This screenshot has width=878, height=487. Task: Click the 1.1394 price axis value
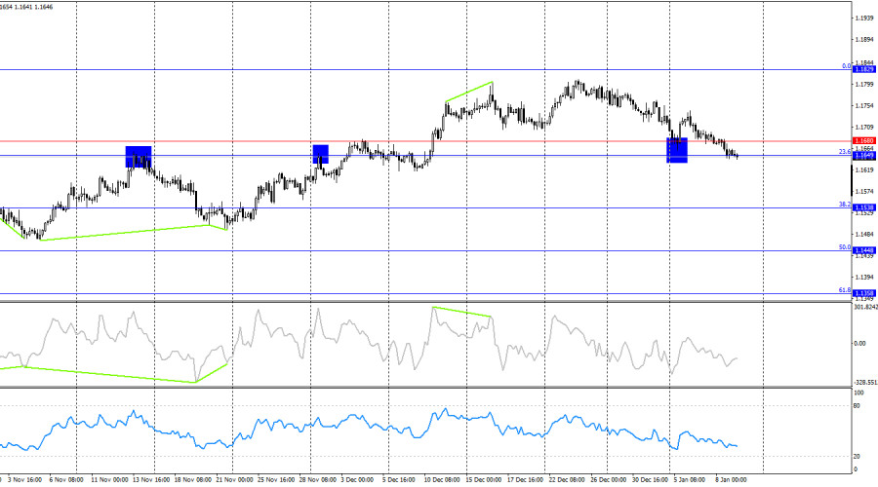(864, 278)
